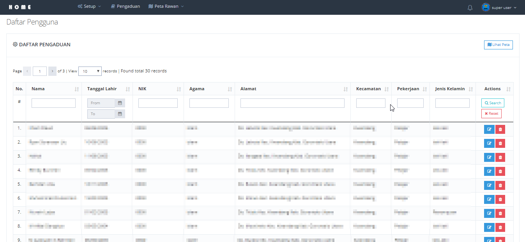Click the edit icon for row 1
525x242 pixels.
click(x=489, y=129)
